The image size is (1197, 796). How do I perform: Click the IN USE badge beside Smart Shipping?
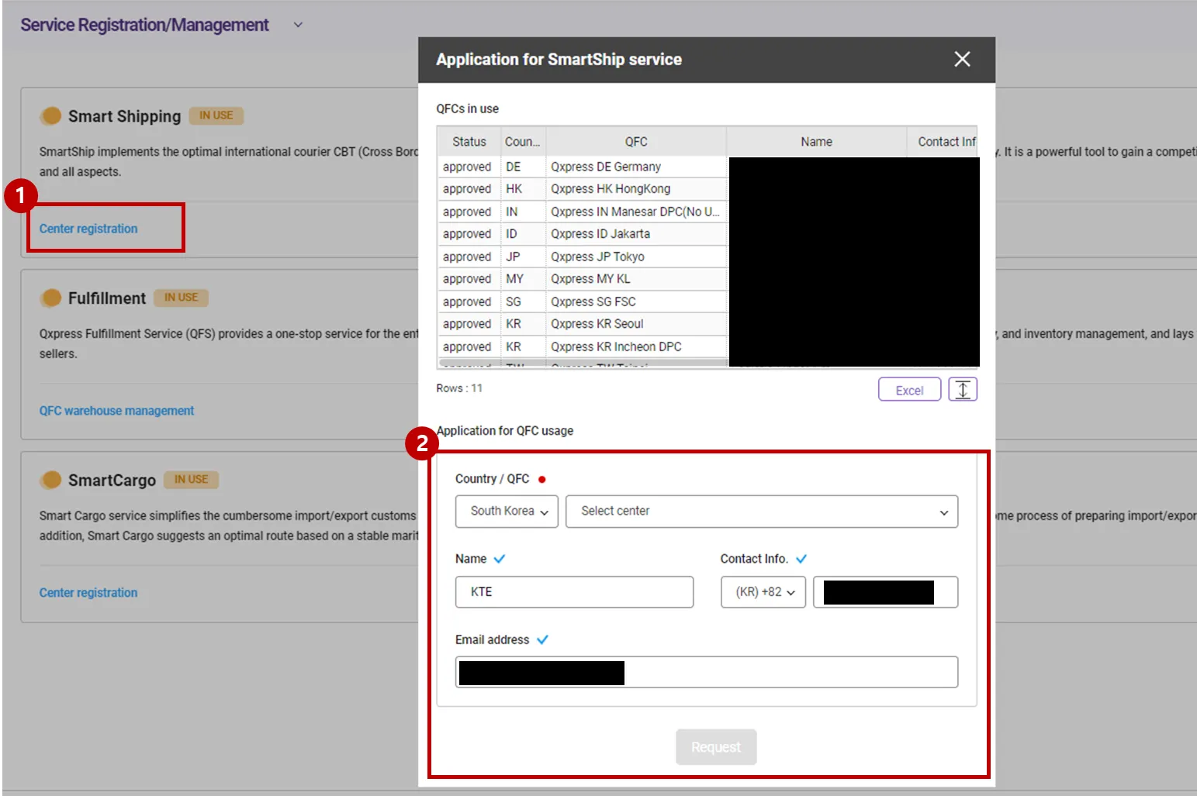click(x=216, y=115)
